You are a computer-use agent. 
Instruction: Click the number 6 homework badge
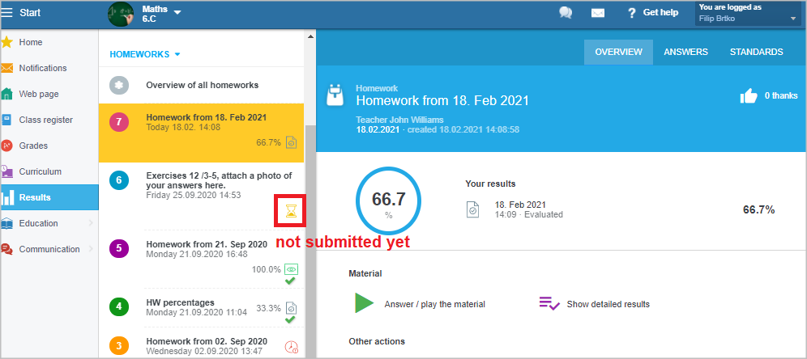(x=119, y=180)
